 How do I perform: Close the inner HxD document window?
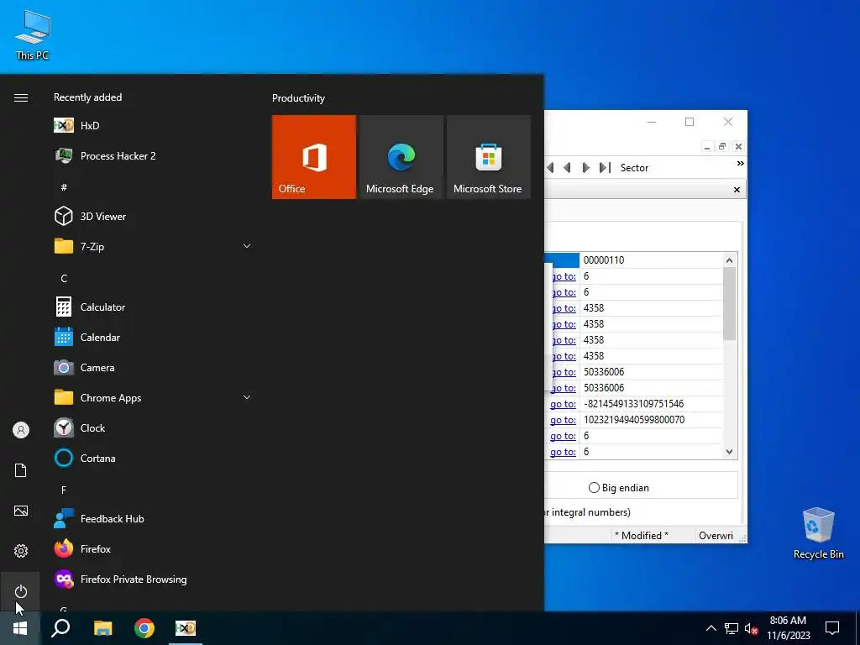738,146
